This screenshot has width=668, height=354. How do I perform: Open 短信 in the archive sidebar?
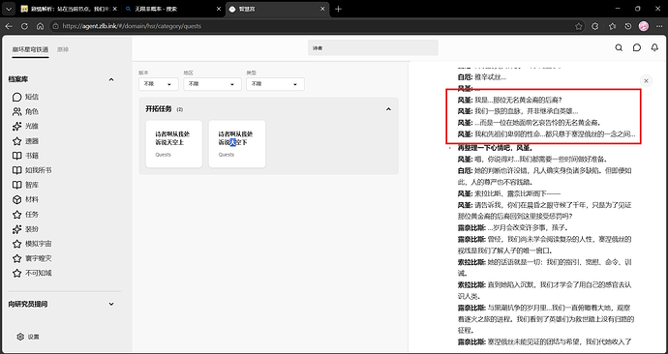25,97
